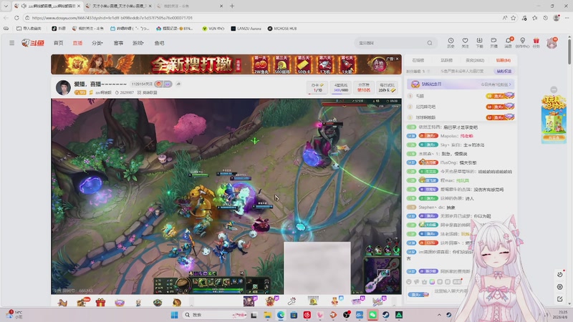Click the 全新搜打撤 banner ad
Screen dimensions: 573x322
(x=226, y=64)
